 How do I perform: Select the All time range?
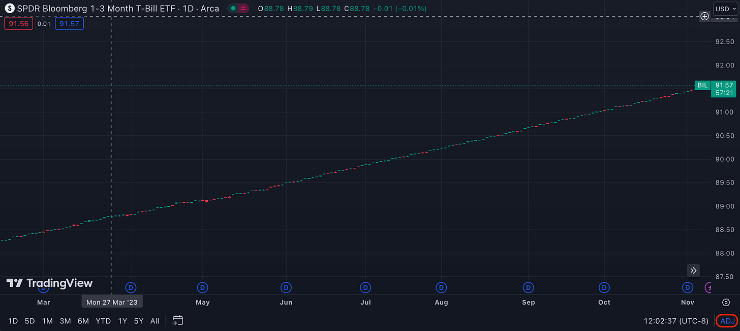tap(155, 321)
